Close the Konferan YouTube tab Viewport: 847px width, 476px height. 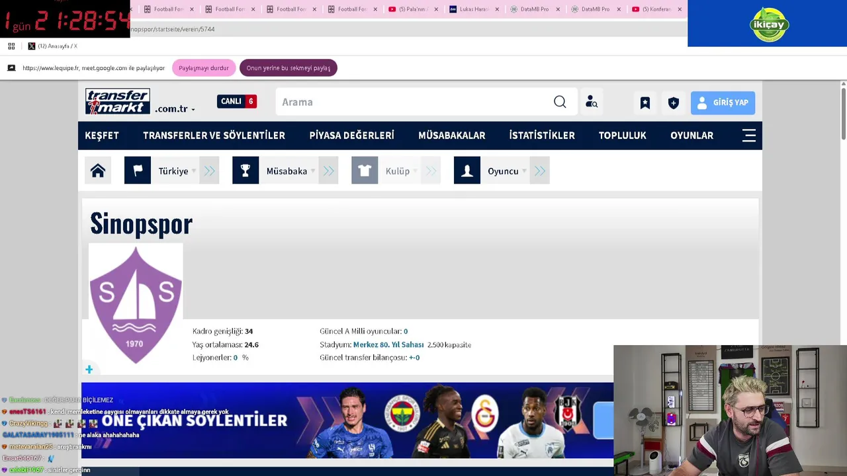[x=680, y=9]
